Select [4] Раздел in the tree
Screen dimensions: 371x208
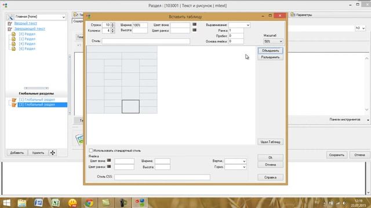click(x=27, y=44)
